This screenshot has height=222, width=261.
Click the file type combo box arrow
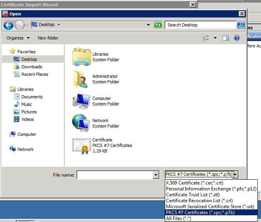(236, 174)
